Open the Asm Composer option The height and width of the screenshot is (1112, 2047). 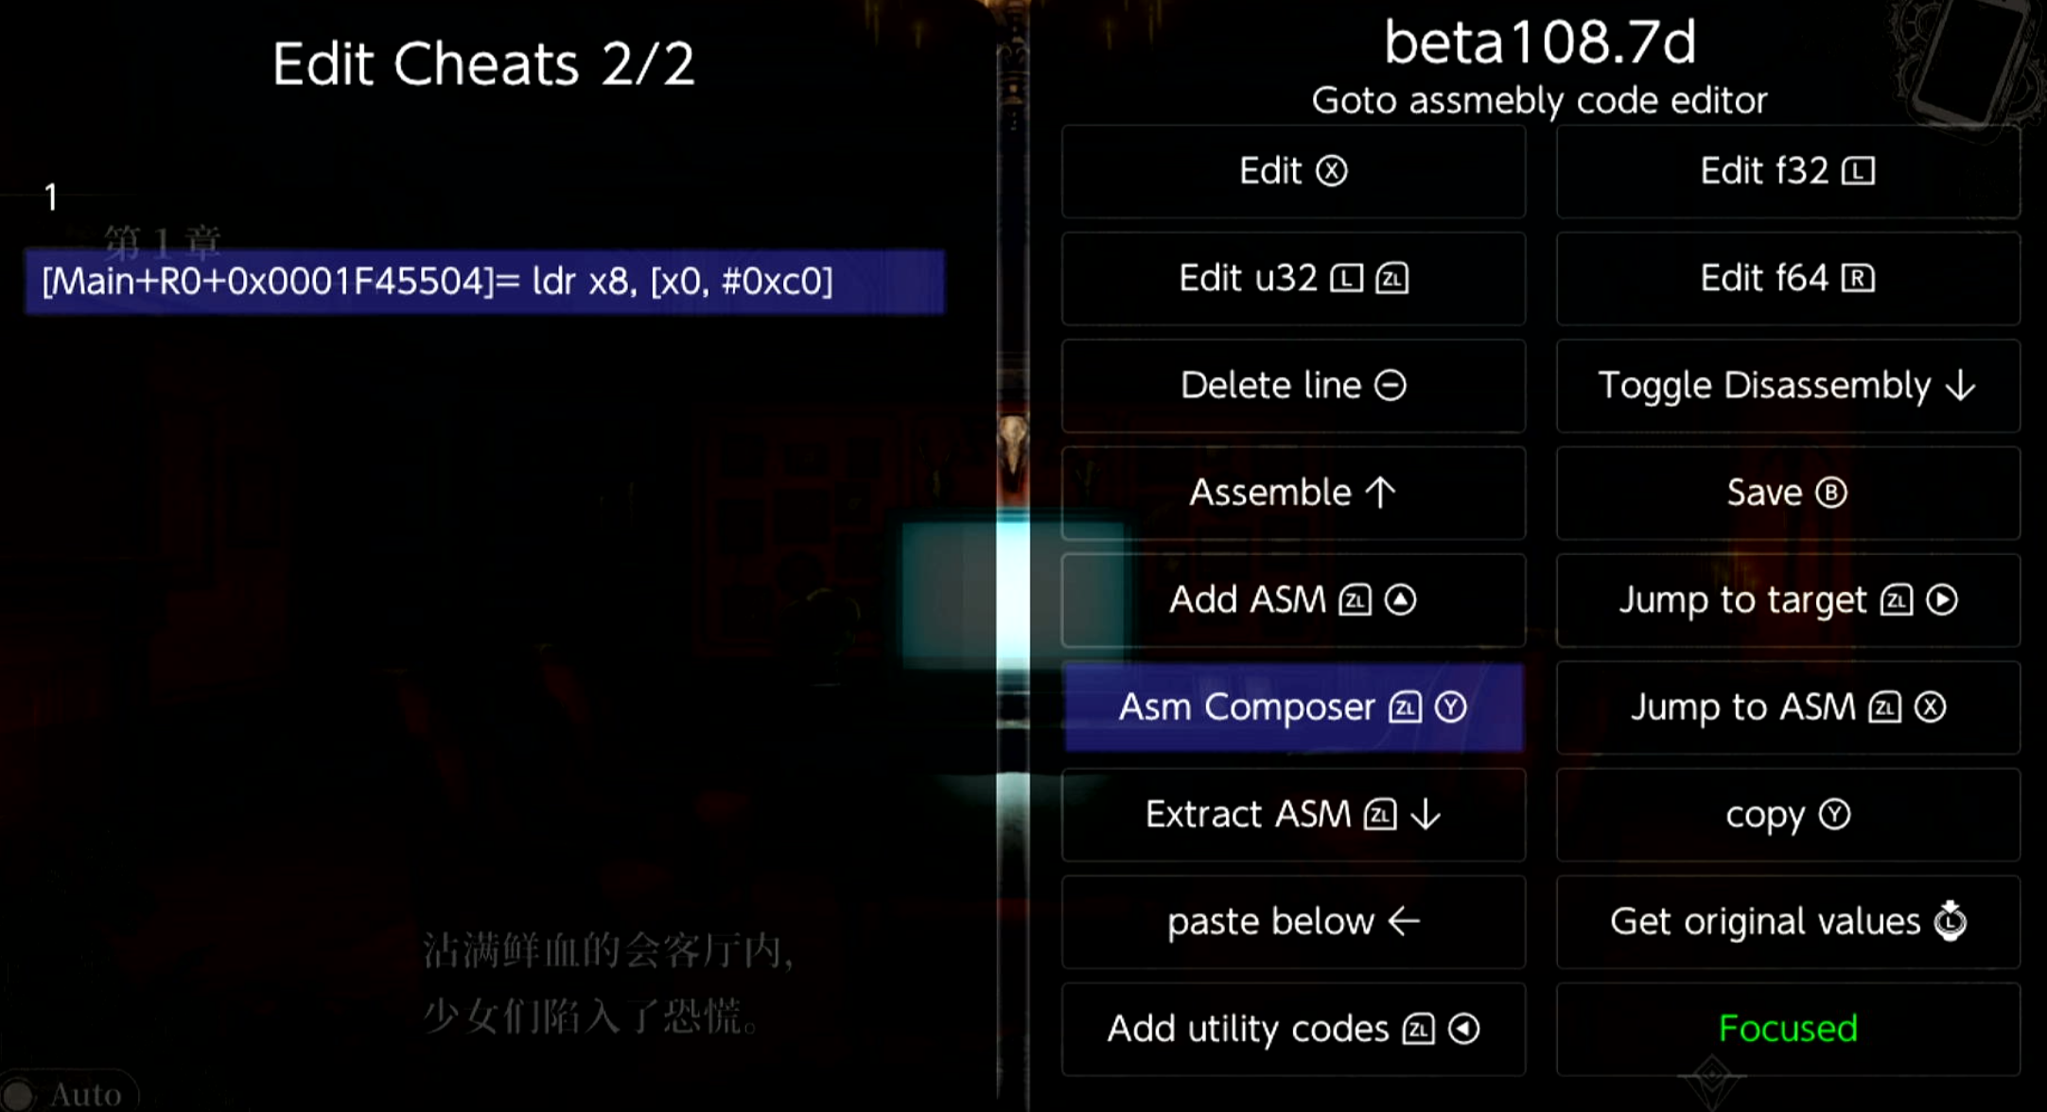(1293, 707)
